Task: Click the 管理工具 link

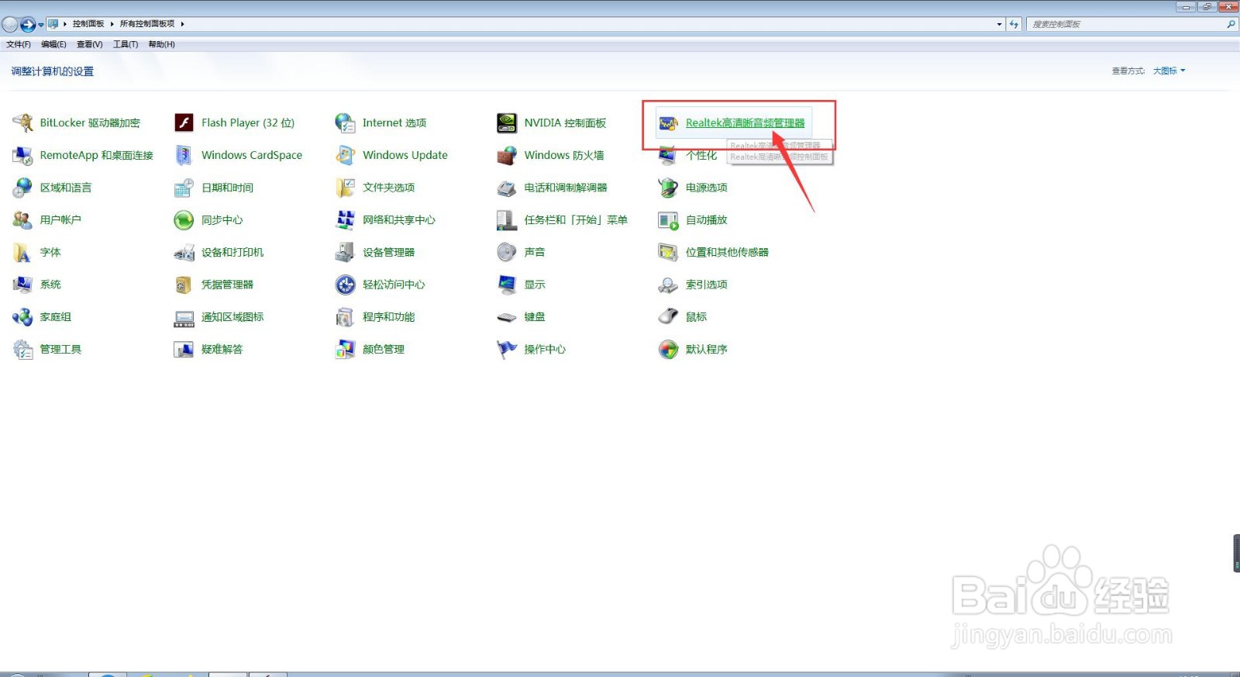Action: click(x=60, y=350)
